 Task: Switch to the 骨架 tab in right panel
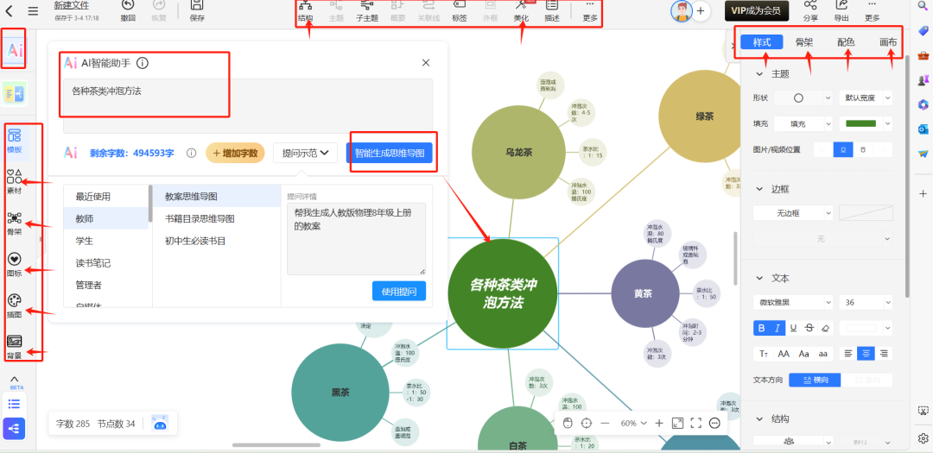[804, 42]
